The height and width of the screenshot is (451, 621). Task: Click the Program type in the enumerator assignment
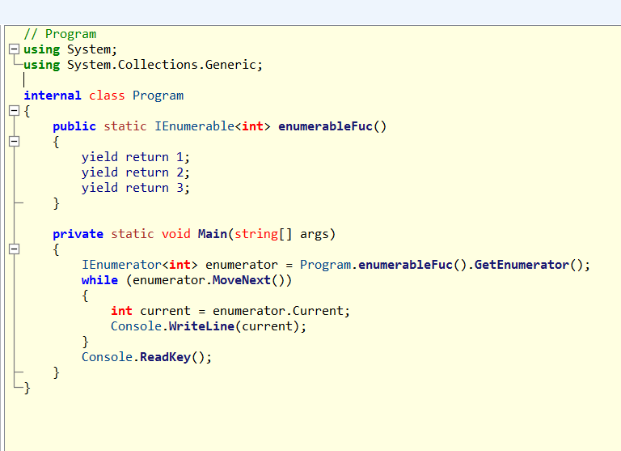click(x=325, y=265)
